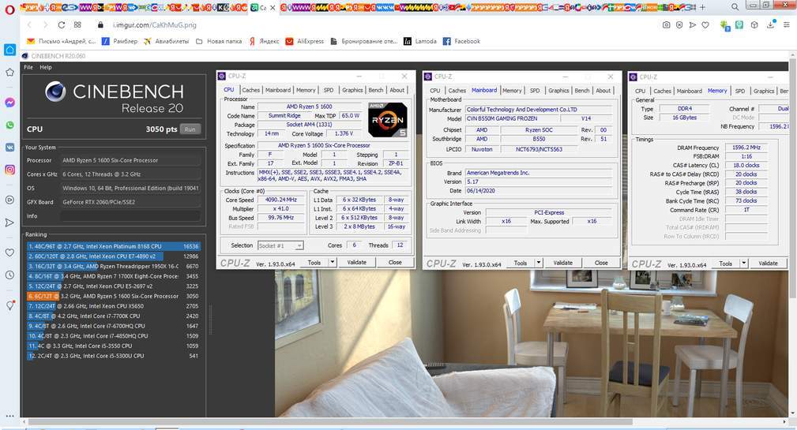Select SPD tab in Mainboard CPU-Z window

tap(535, 91)
